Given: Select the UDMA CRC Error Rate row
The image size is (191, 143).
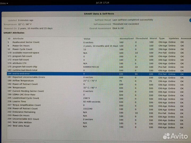Looking at the screenshot, I should point(99,95).
